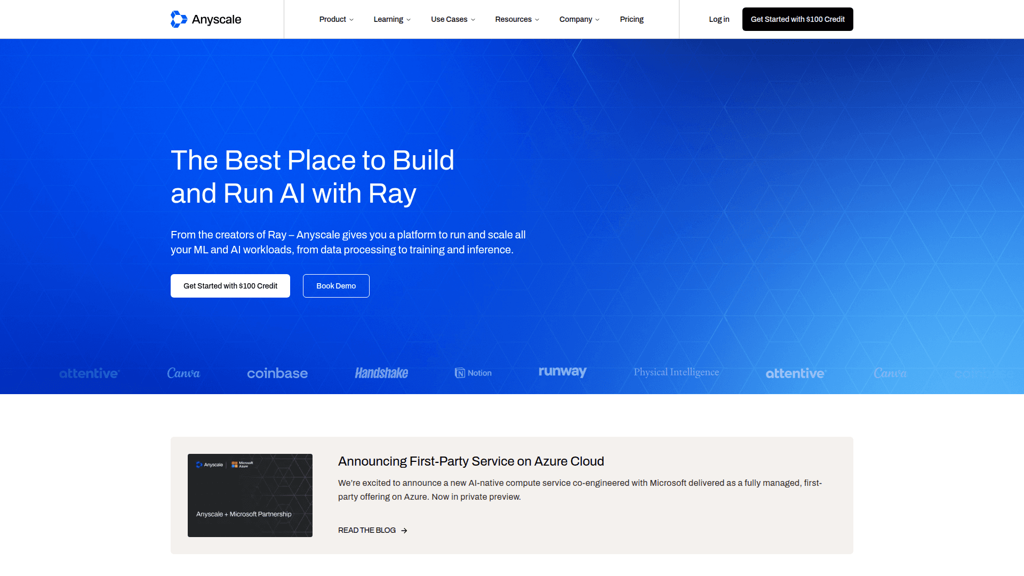Click the Notion logo

point(473,373)
